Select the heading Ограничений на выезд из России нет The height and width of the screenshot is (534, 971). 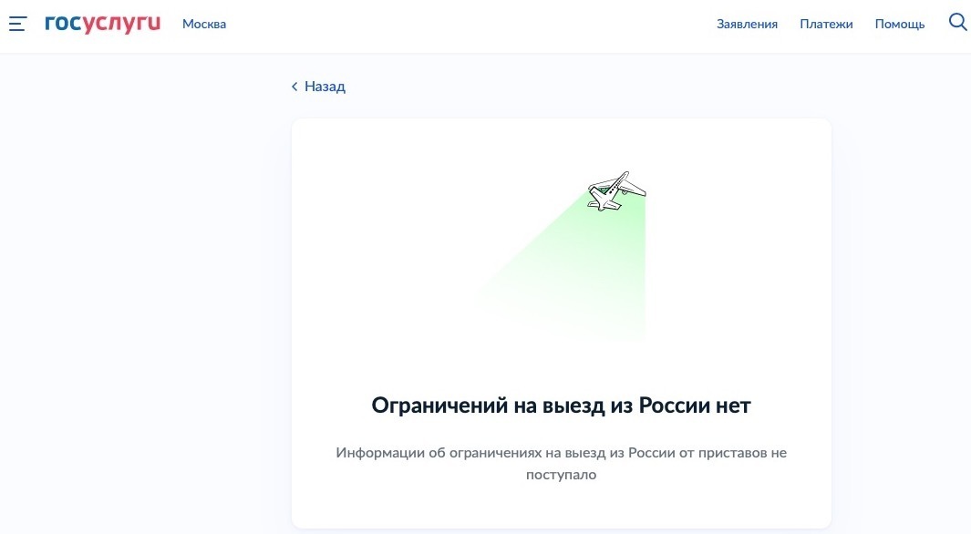point(561,405)
